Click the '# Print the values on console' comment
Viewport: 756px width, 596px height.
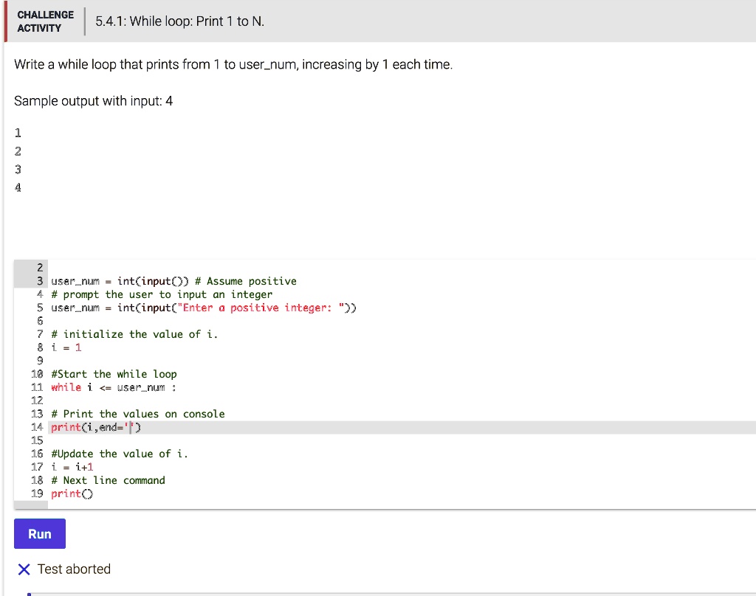[137, 414]
